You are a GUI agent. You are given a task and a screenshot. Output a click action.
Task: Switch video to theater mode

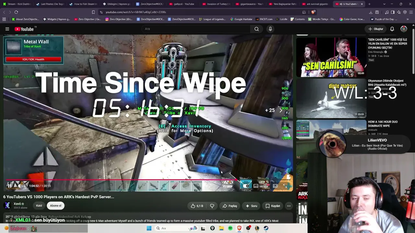point(275,186)
